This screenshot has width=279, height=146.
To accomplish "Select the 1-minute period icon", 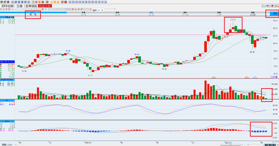I will (x=19, y=9).
